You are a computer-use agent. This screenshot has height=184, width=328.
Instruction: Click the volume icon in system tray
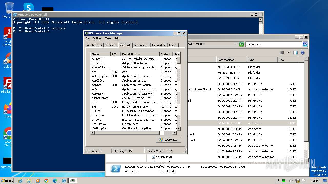pos(291,181)
